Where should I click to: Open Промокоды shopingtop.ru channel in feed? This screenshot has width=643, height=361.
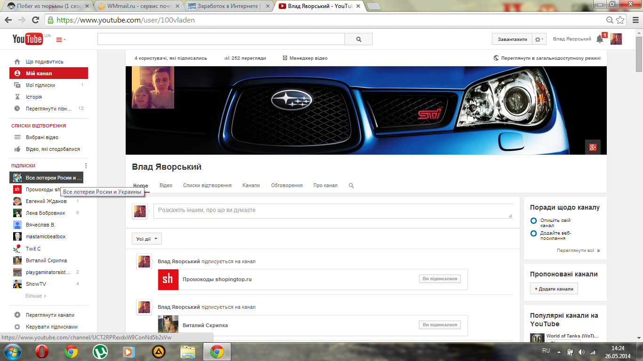click(217, 279)
